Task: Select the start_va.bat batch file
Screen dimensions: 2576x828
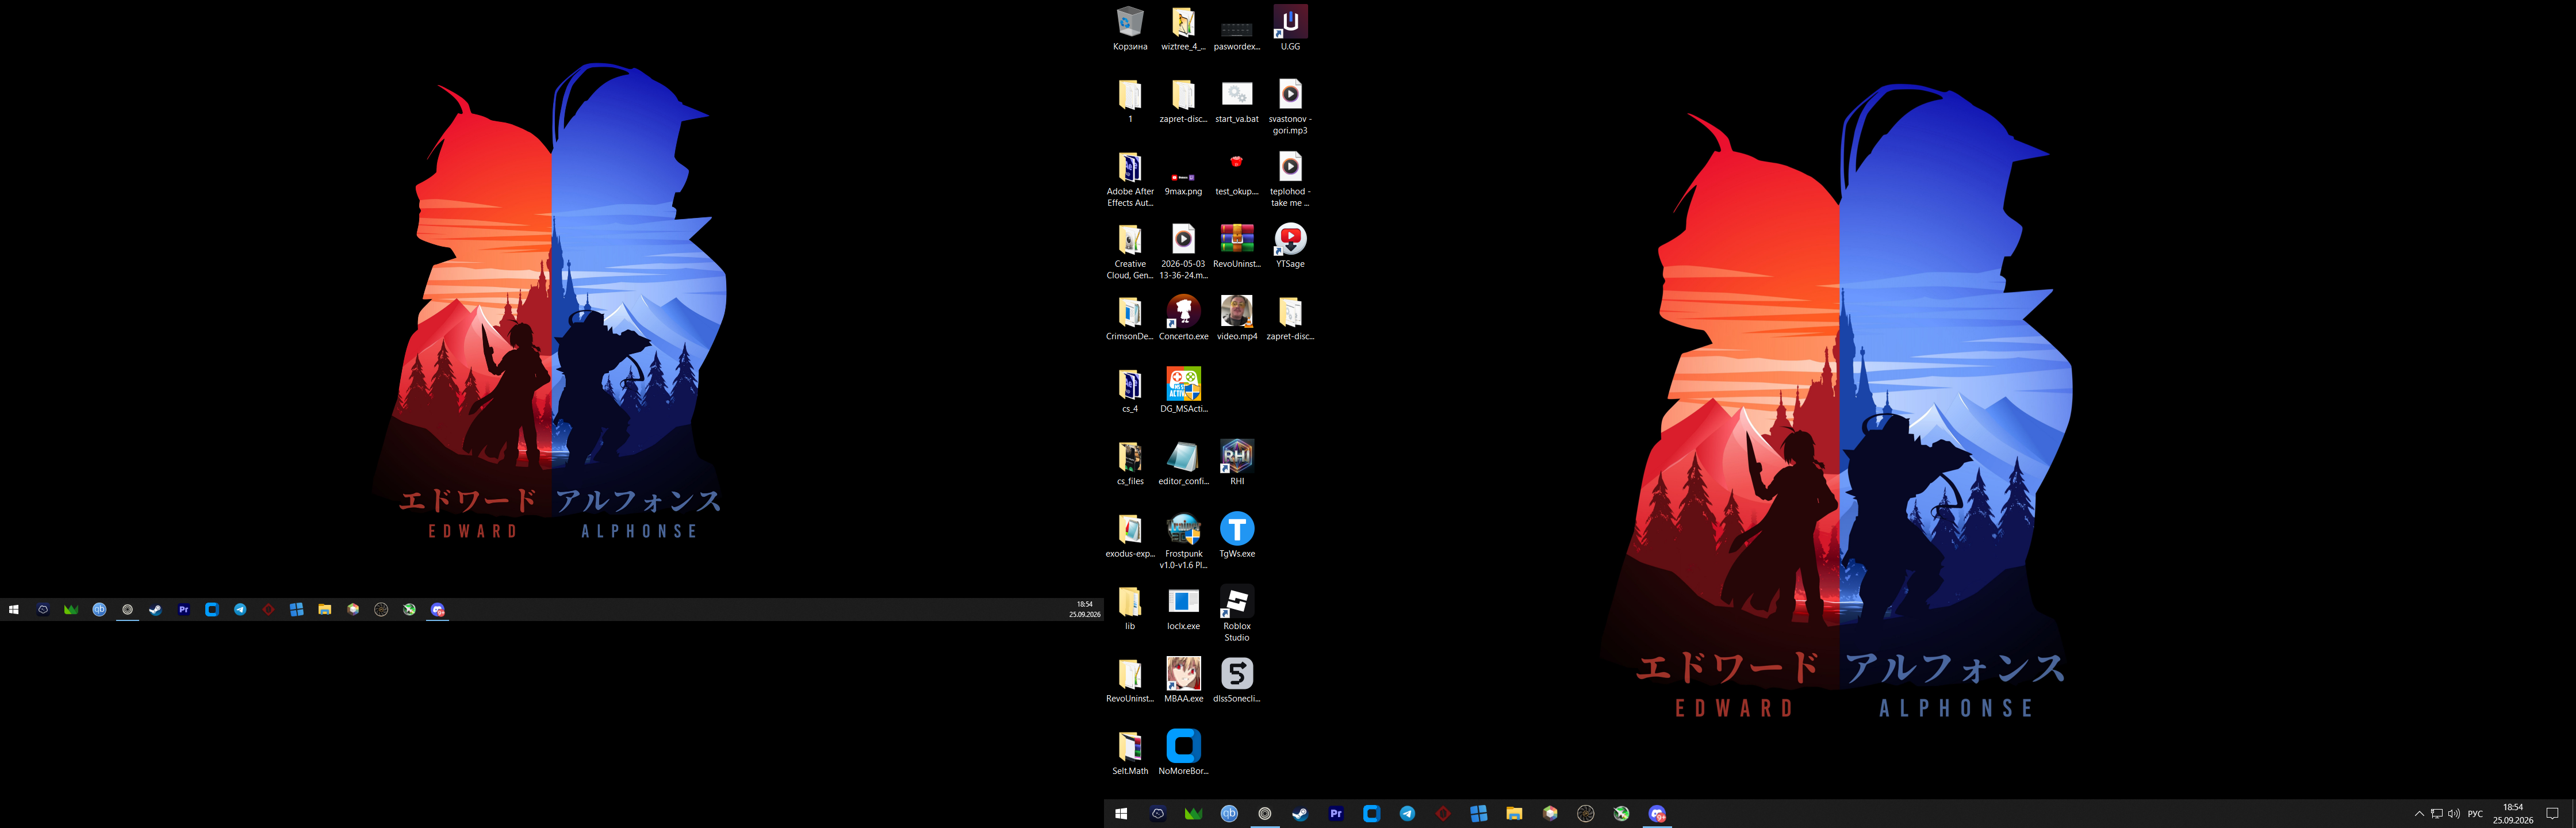Action: tap(1237, 101)
